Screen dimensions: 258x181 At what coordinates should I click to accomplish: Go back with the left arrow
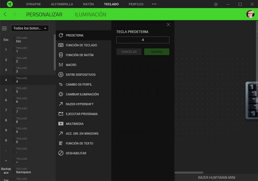pos(5,14)
